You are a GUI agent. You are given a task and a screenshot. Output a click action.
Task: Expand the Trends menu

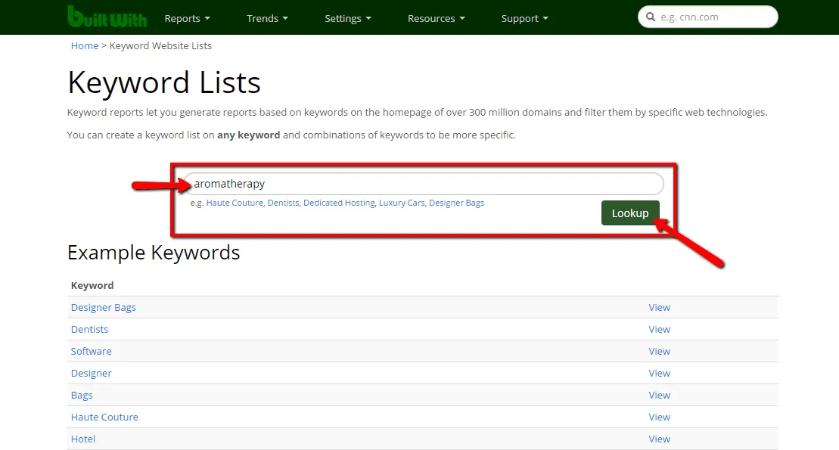(x=267, y=18)
